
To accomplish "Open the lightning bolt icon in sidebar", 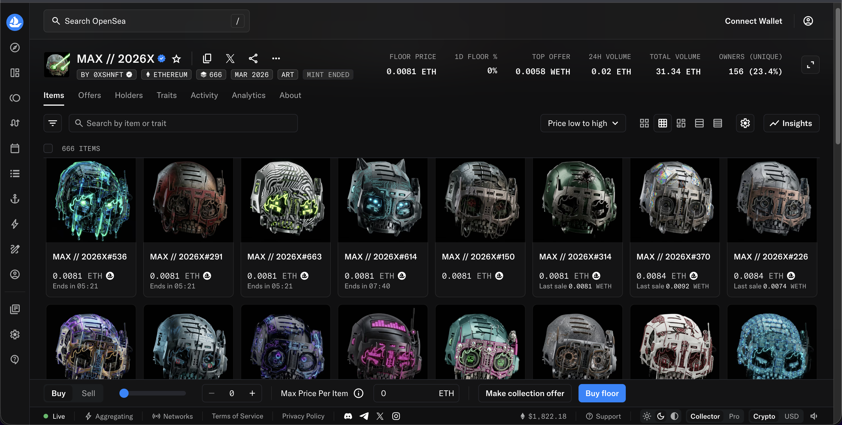I will [x=15, y=224].
